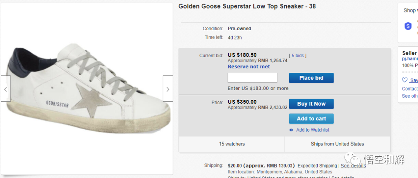The image size is (418, 178).
Task: Click the 15 watchers cell
Action: (232, 144)
